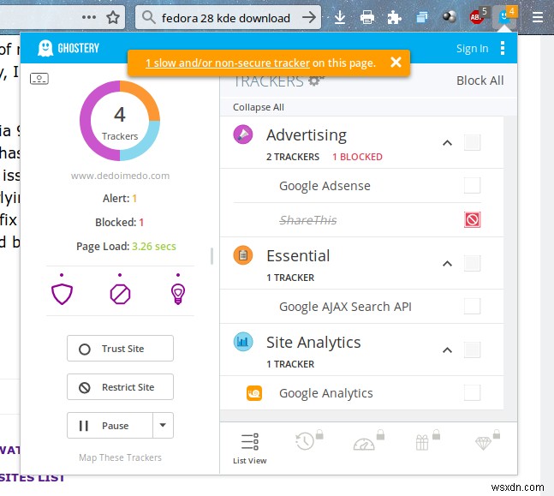Open the Ghostery extension toolbar icon

click(x=504, y=17)
